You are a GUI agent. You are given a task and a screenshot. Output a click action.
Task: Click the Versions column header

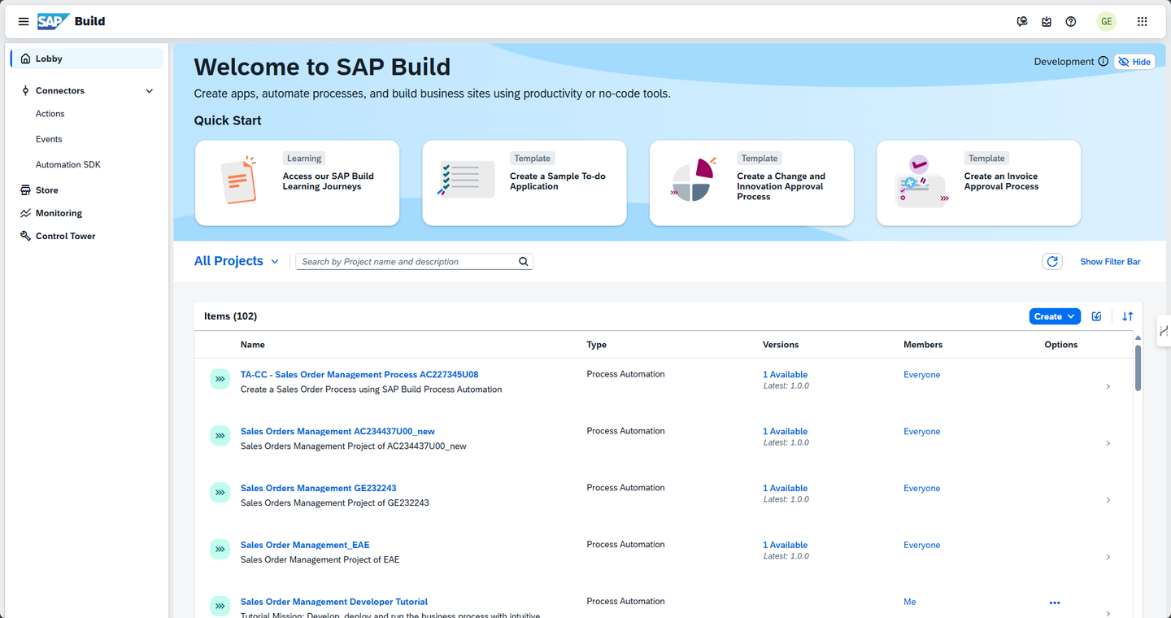781,345
